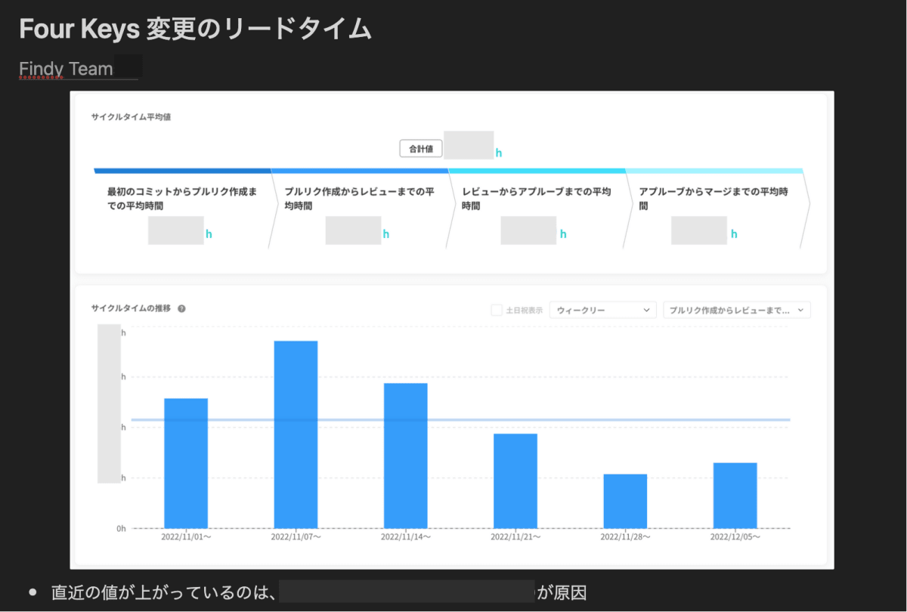
Task: Open the Findy Team link
Action: 66,69
